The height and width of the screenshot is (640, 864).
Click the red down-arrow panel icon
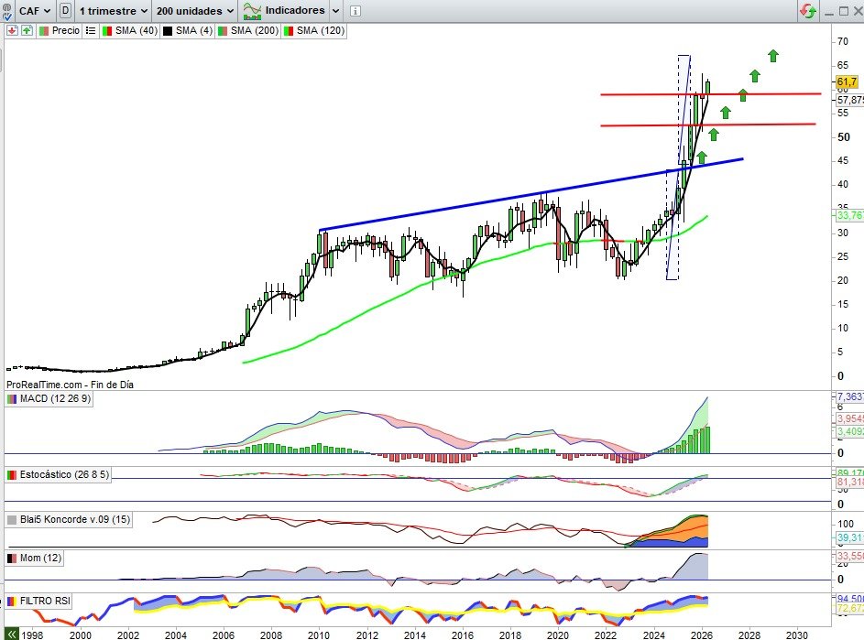pos(12,31)
